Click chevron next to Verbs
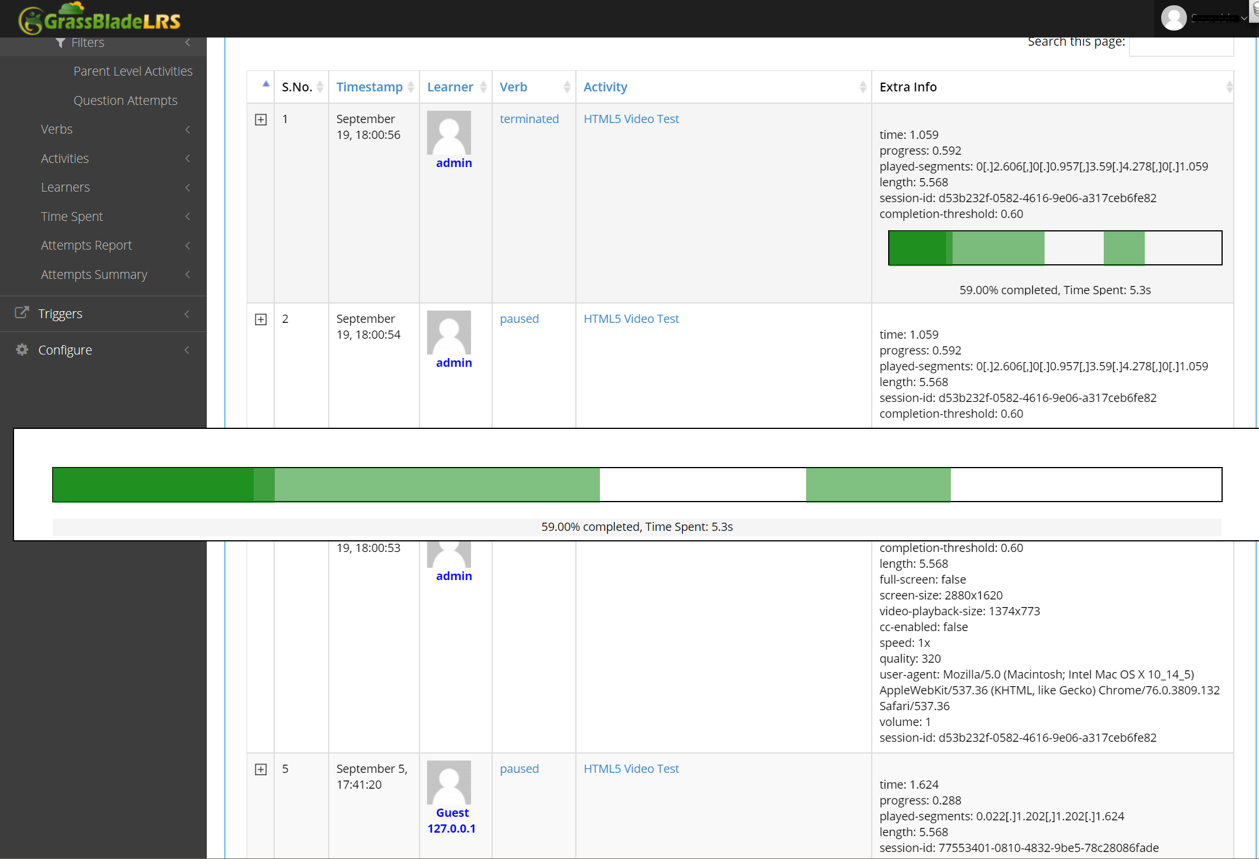This screenshot has height=859, width=1259. click(x=187, y=129)
